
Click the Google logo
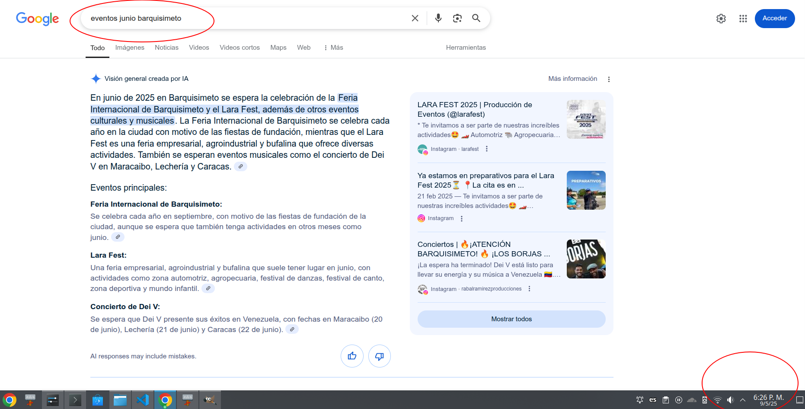coord(37,19)
